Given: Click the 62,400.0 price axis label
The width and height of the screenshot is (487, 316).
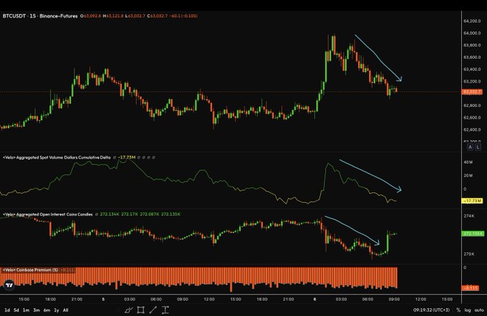Looking at the screenshot, I should coord(472,129).
